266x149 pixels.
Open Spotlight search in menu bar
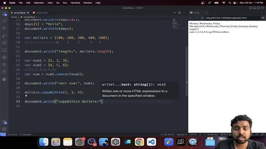click(x=230, y=3)
